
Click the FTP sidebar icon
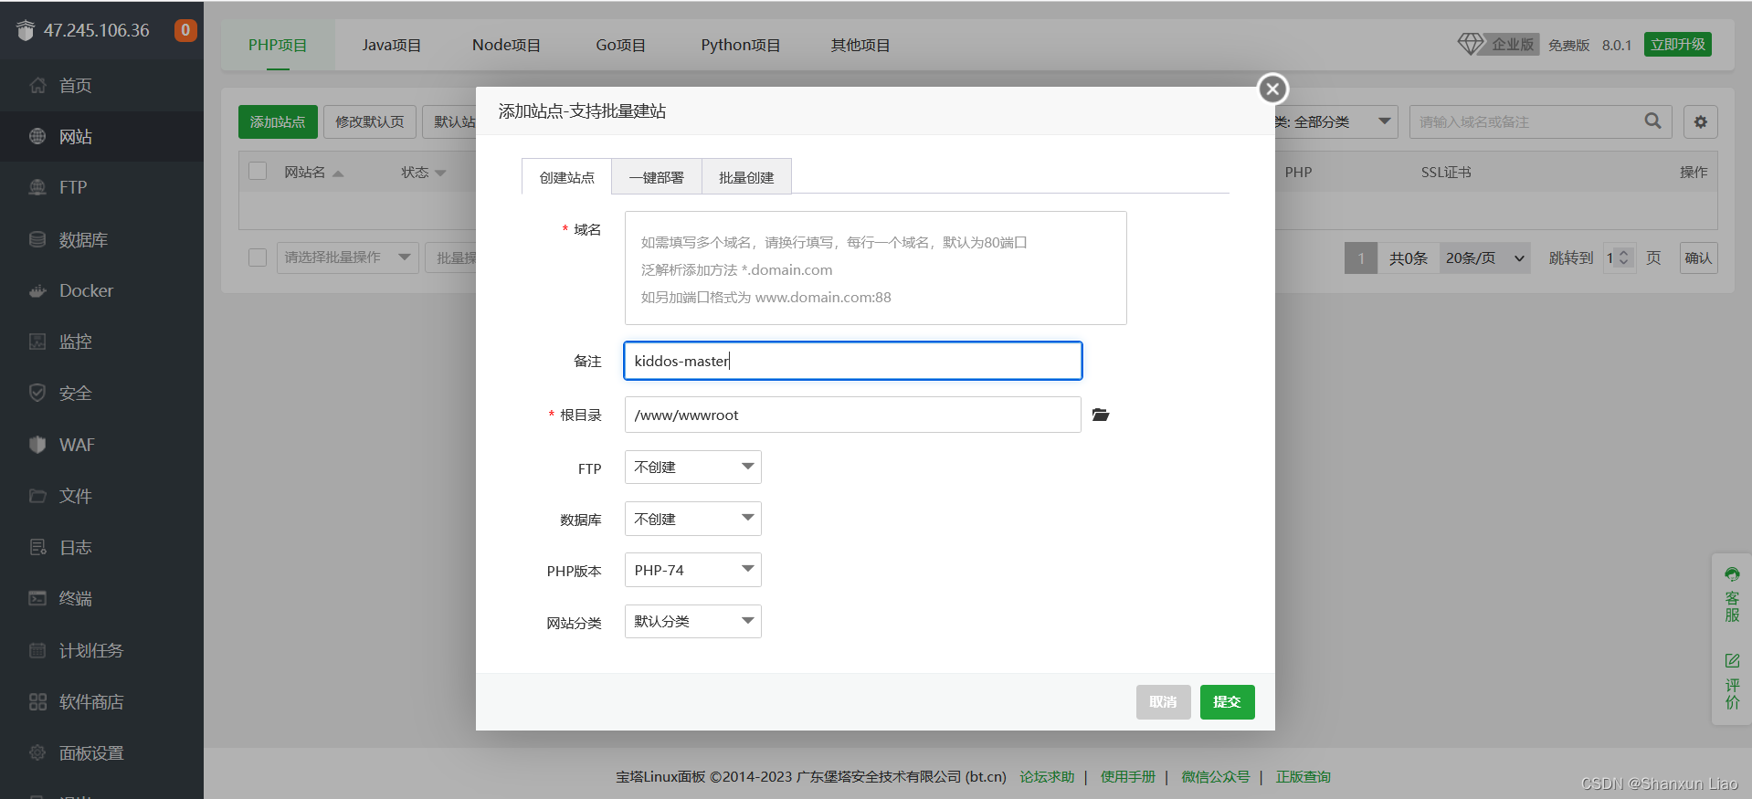(37, 187)
